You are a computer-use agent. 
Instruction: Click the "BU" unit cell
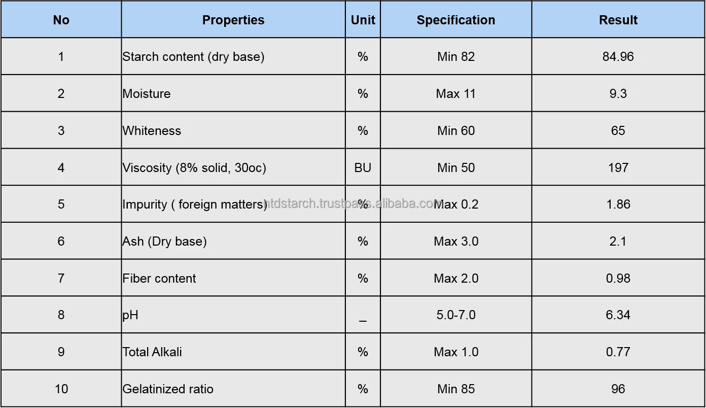363,167
